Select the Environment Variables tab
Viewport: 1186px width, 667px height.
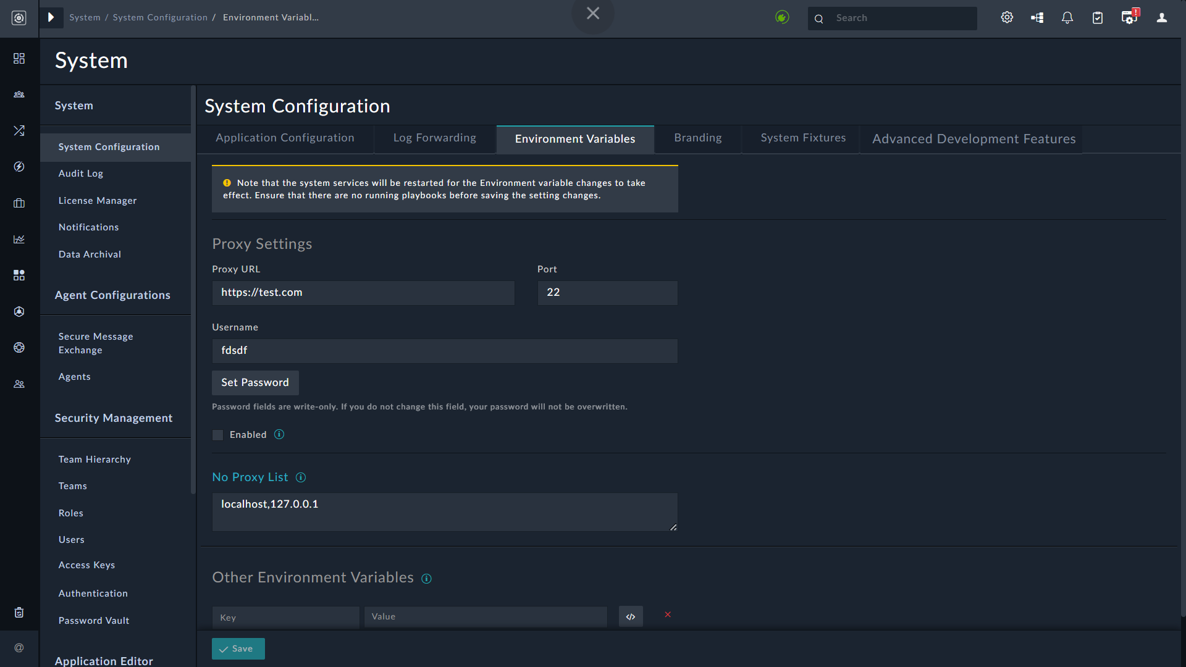pyautogui.click(x=575, y=139)
